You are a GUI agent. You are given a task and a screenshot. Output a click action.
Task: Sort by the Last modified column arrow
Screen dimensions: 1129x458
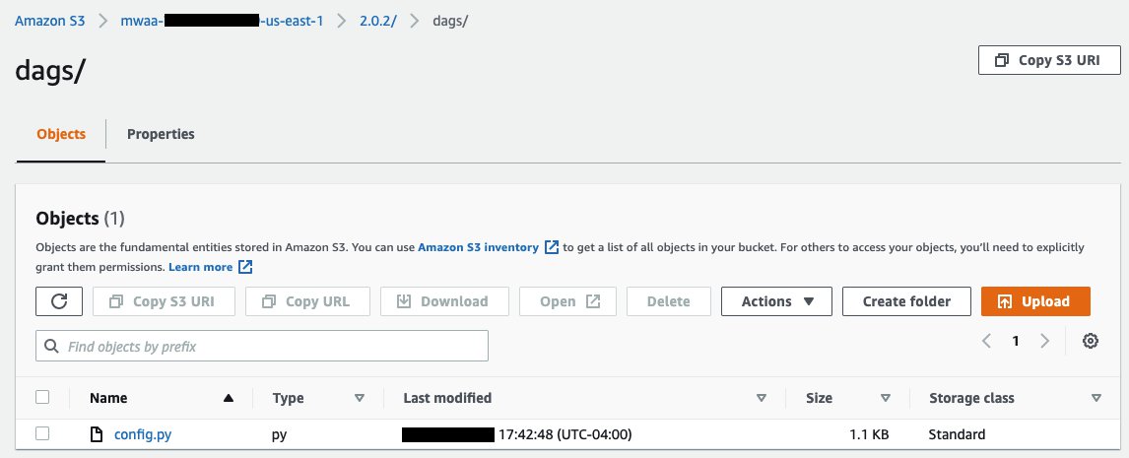762,398
